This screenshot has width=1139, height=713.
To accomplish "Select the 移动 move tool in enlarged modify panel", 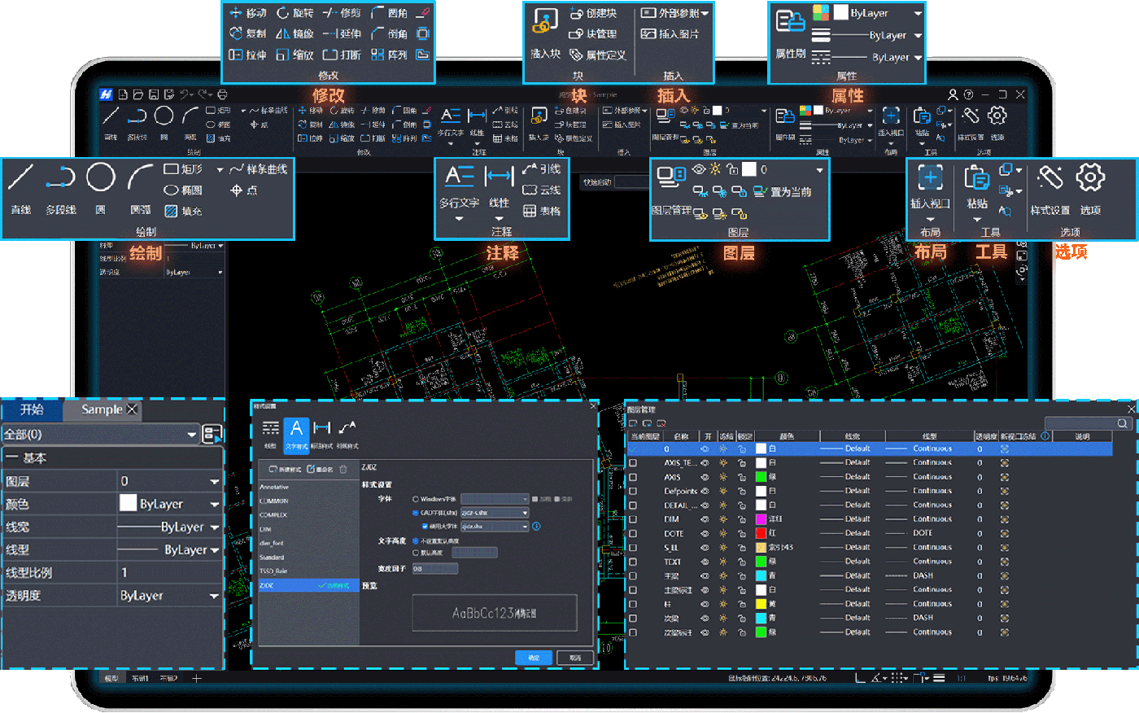I will click(248, 13).
